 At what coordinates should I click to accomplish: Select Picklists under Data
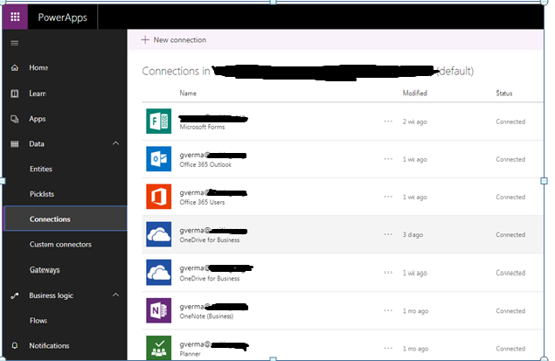click(42, 194)
